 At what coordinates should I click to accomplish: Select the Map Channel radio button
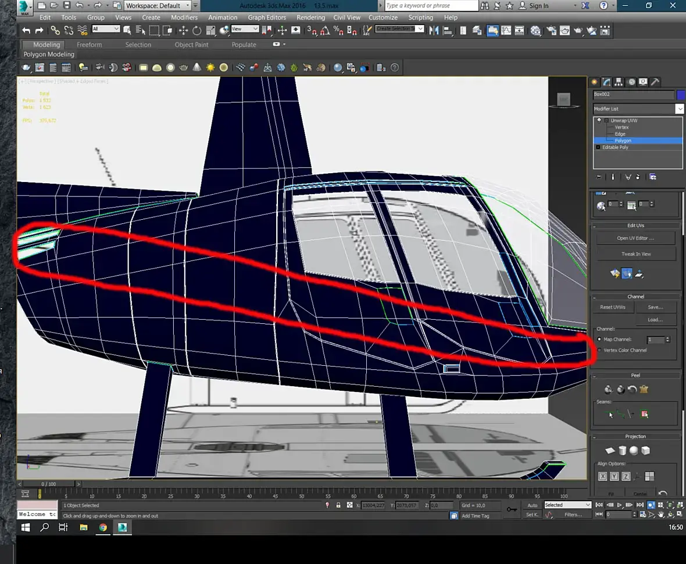(x=599, y=340)
